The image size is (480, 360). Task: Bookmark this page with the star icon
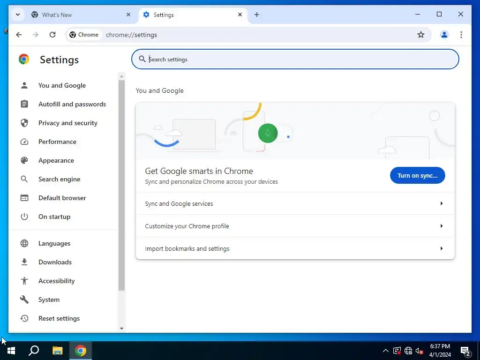tap(421, 35)
